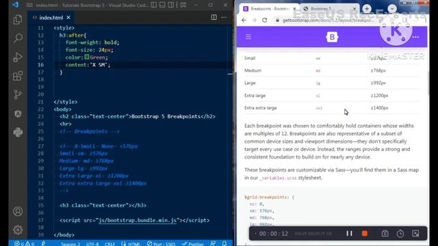Open the VS Code hamburger menu
Image resolution: width=438 pixels, height=246 pixels.
point(29,5)
